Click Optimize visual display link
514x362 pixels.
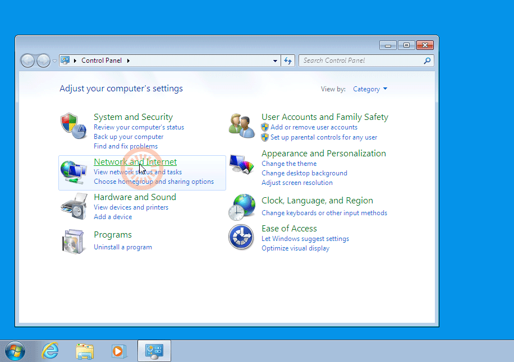(x=295, y=248)
